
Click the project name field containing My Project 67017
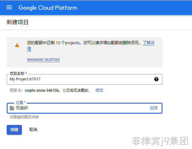coord(85,79)
